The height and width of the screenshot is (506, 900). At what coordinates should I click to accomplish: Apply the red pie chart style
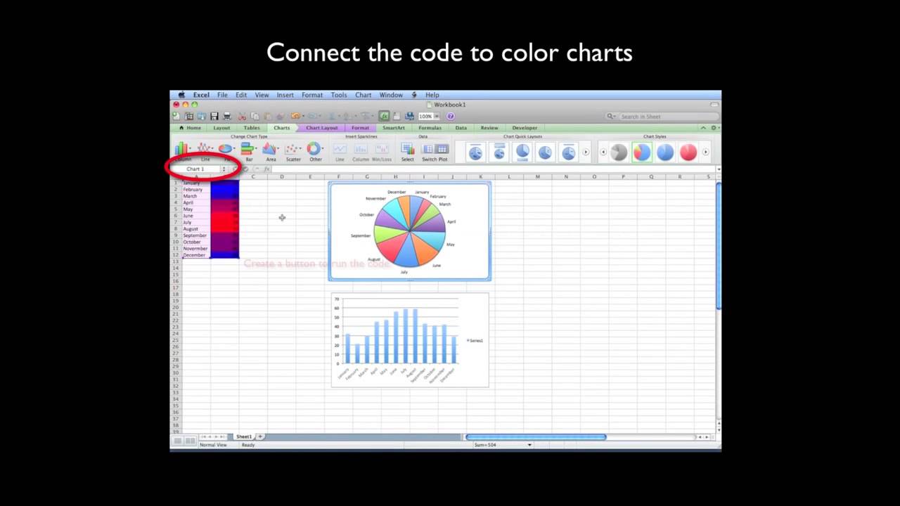click(x=688, y=152)
